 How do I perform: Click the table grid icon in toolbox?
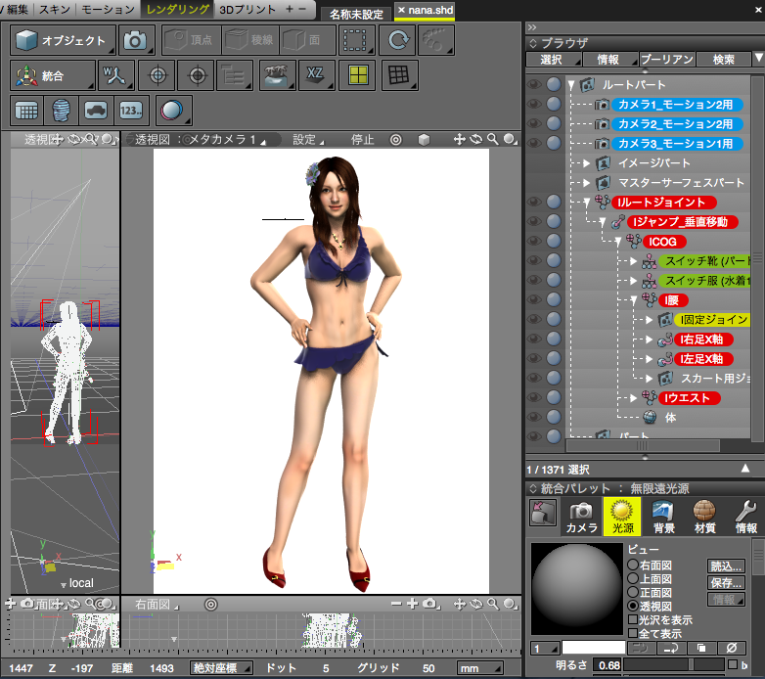tap(26, 111)
